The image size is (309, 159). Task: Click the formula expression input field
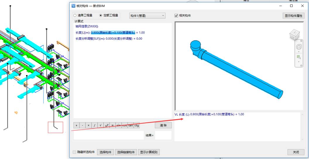(x=108, y=135)
